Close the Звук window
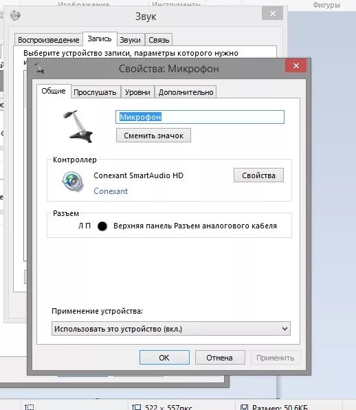The height and width of the screenshot is (410, 356). [273, 13]
